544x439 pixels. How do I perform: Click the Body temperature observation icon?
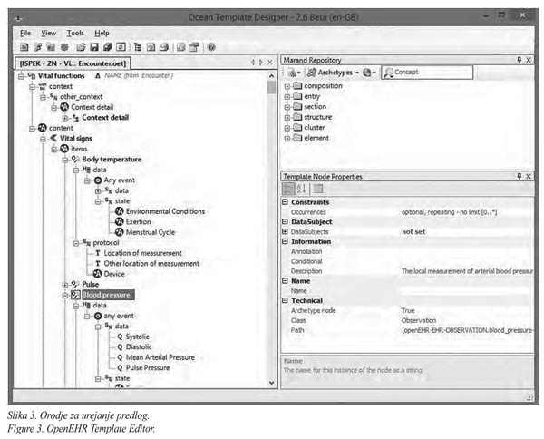75,160
